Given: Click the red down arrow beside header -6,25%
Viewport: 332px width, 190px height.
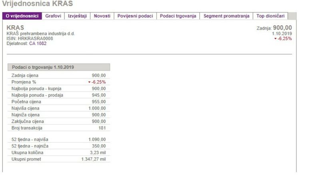Looking at the screenshot, I should (x=276, y=39).
